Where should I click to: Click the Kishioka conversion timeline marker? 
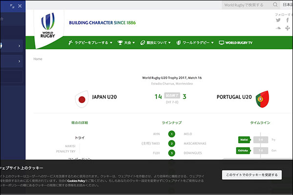243,151
